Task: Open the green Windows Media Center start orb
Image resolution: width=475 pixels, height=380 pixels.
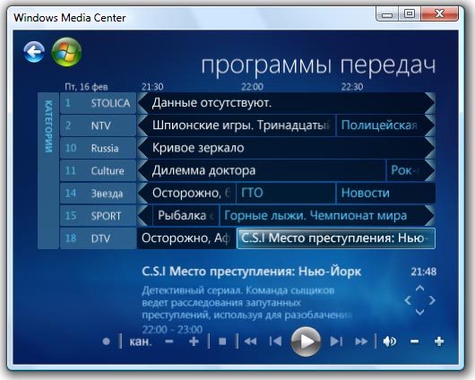Action: [x=66, y=52]
